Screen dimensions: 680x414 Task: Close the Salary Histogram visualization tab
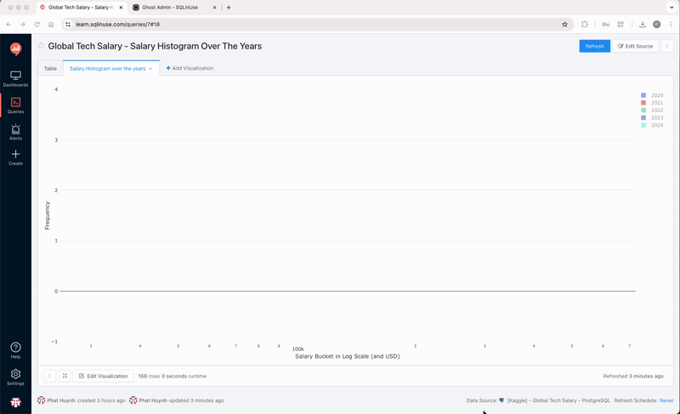point(150,69)
